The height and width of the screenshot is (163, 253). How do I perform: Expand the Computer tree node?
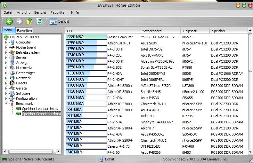tap(6, 43)
